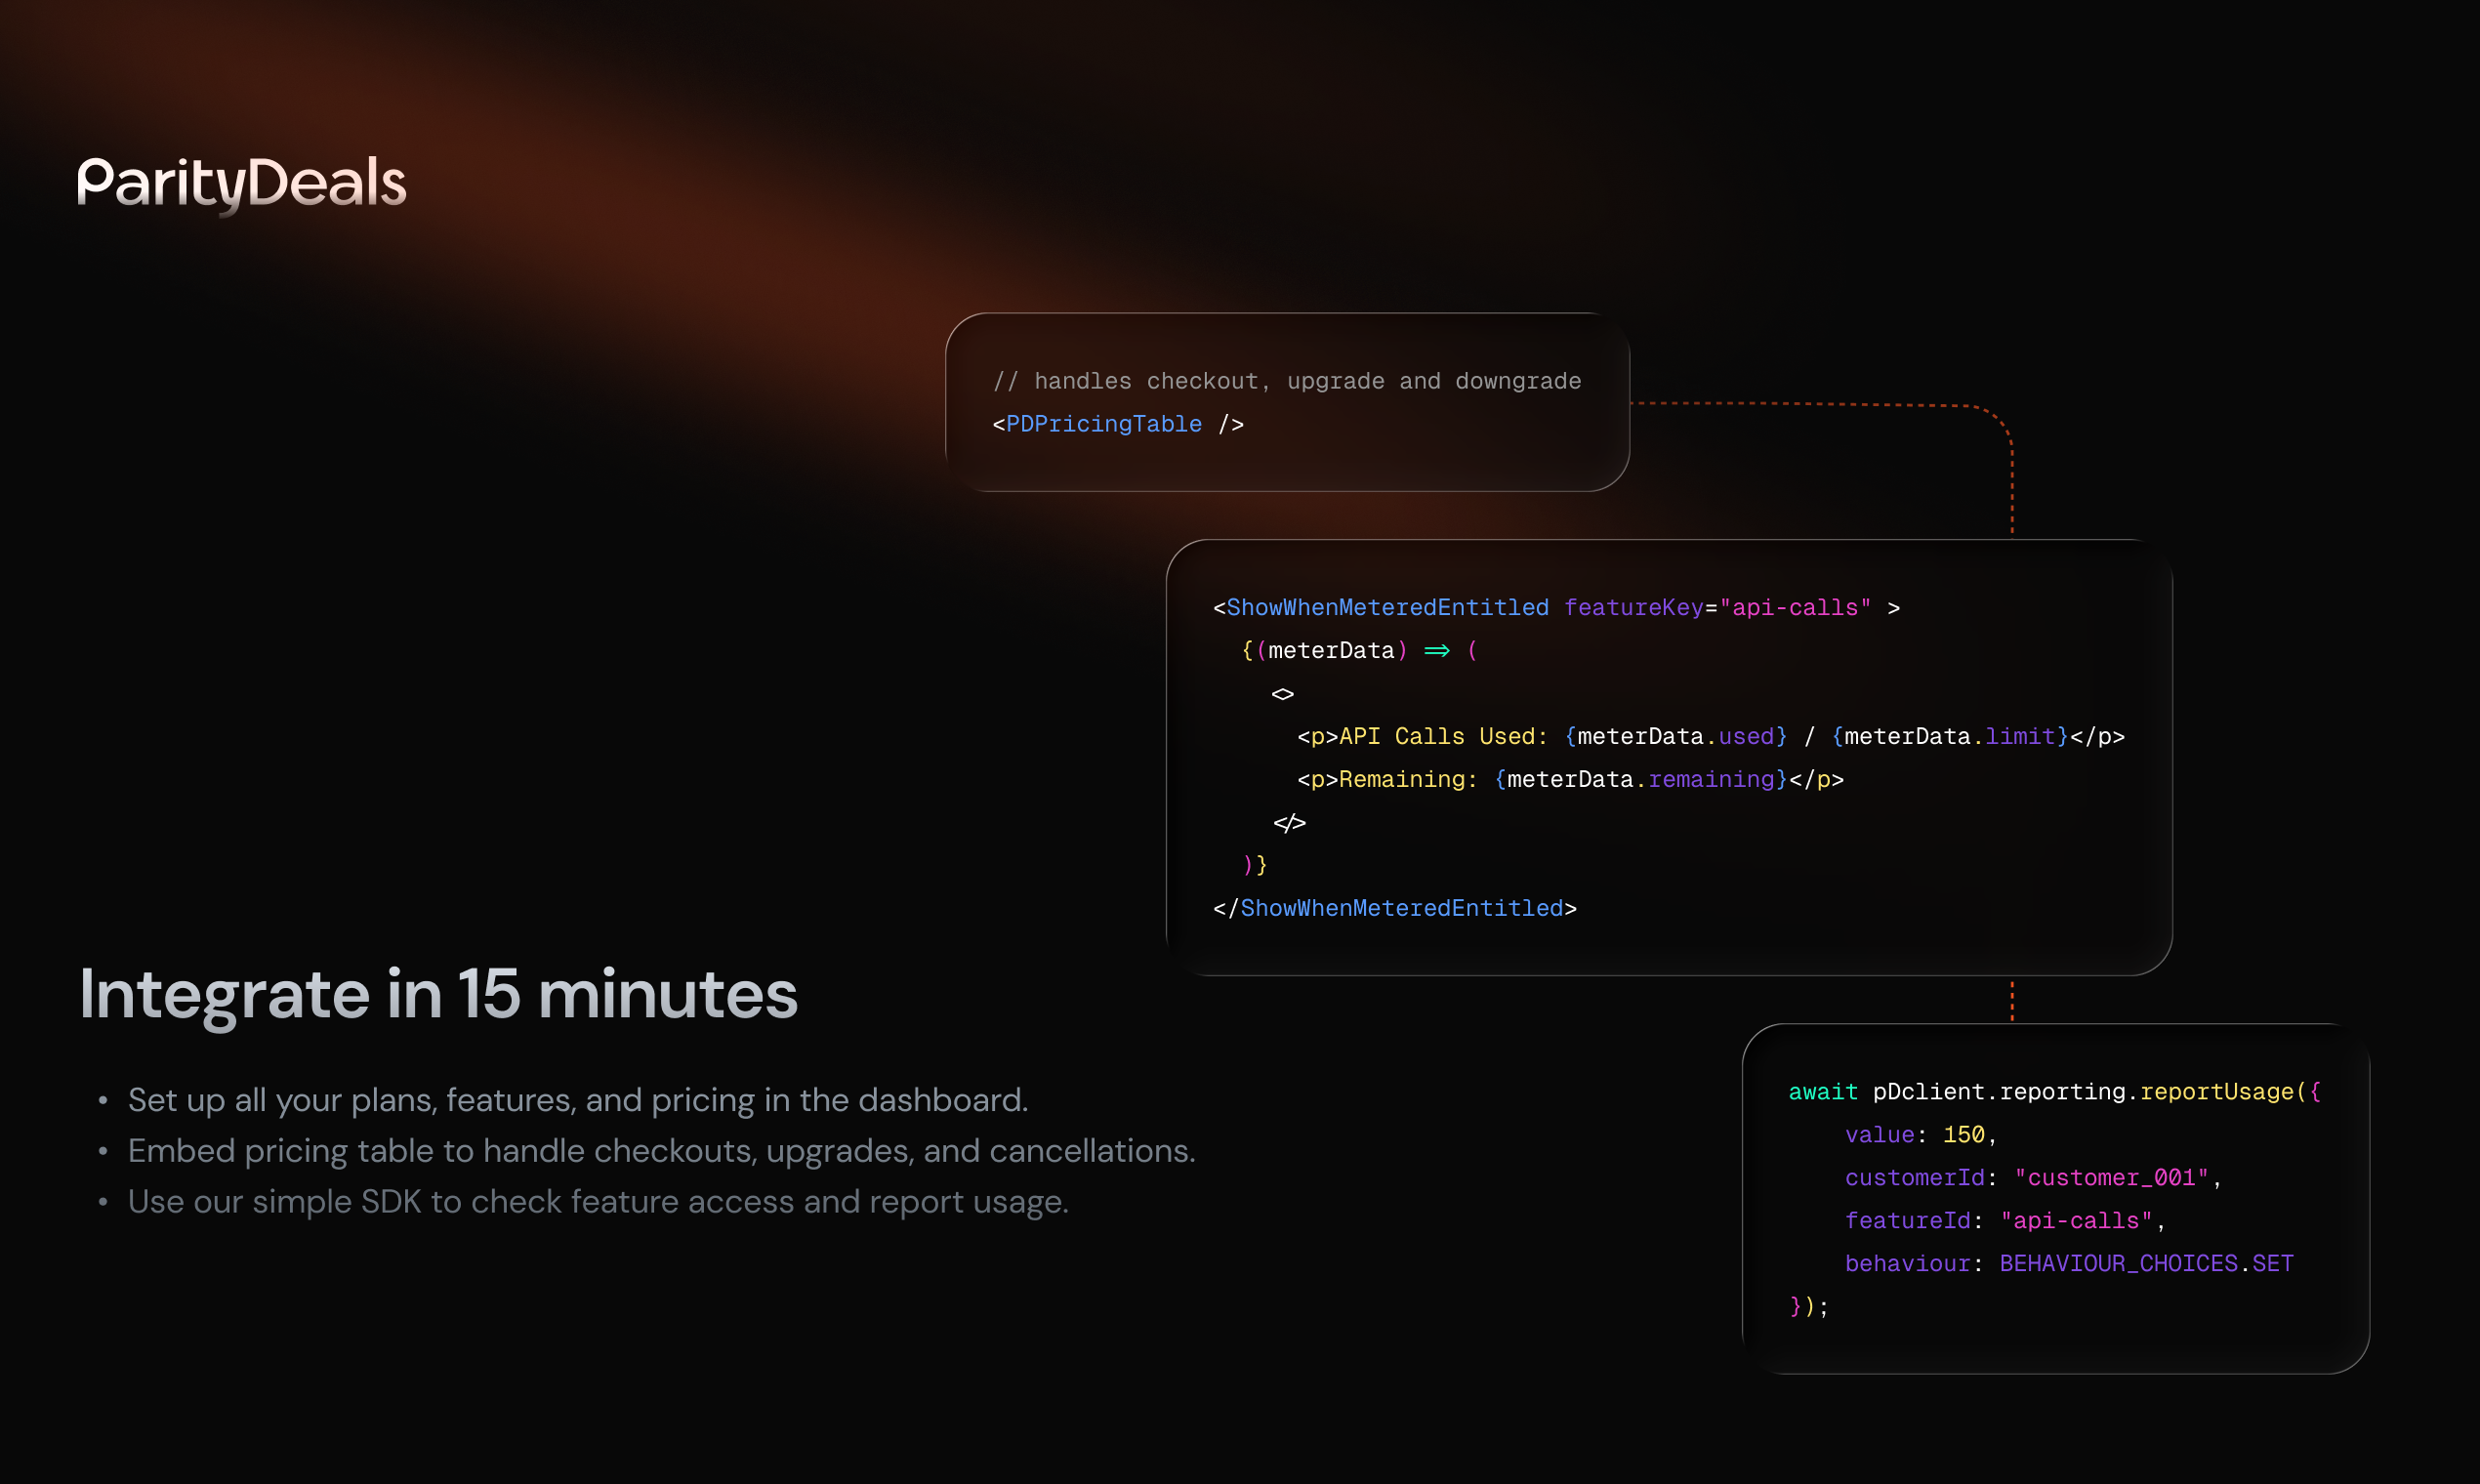Click the await keyword

click(1822, 1092)
